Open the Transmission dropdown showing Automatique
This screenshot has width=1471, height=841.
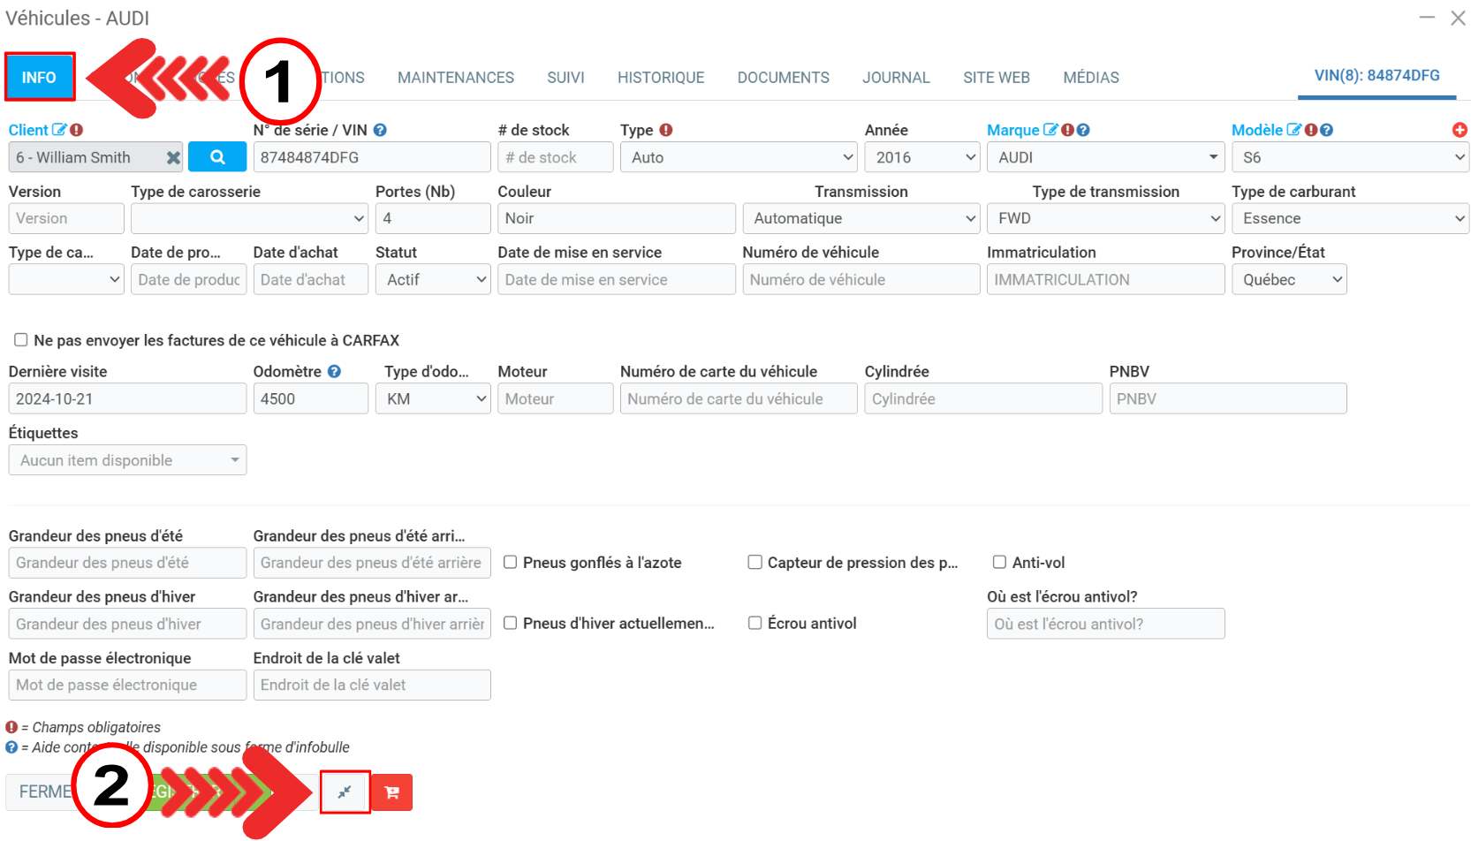[x=861, y=218]
